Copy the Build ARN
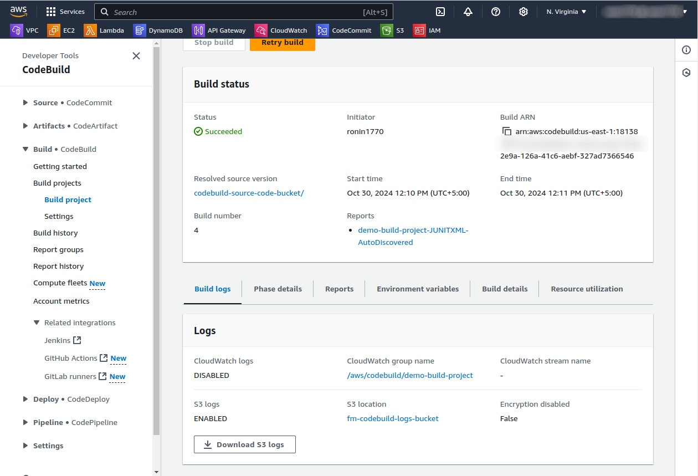This screenshot has width=698, height=476. coord(506,131)
